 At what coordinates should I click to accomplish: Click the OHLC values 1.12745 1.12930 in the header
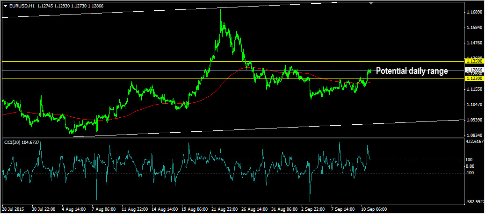click(x=53, y=6)
